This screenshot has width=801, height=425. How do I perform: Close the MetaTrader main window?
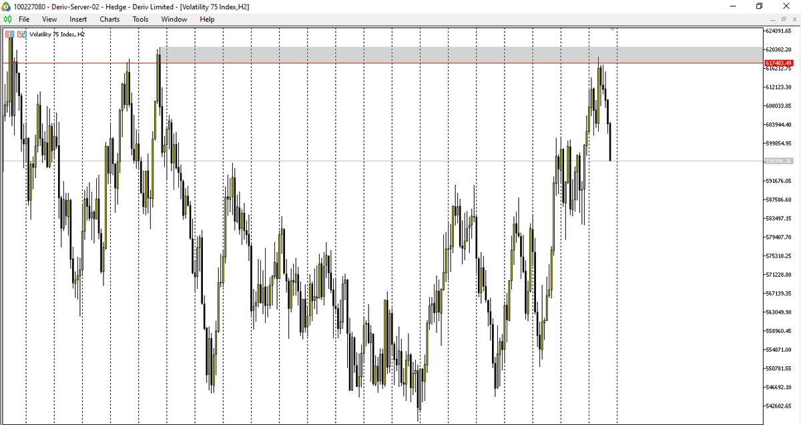coord(786,6)
